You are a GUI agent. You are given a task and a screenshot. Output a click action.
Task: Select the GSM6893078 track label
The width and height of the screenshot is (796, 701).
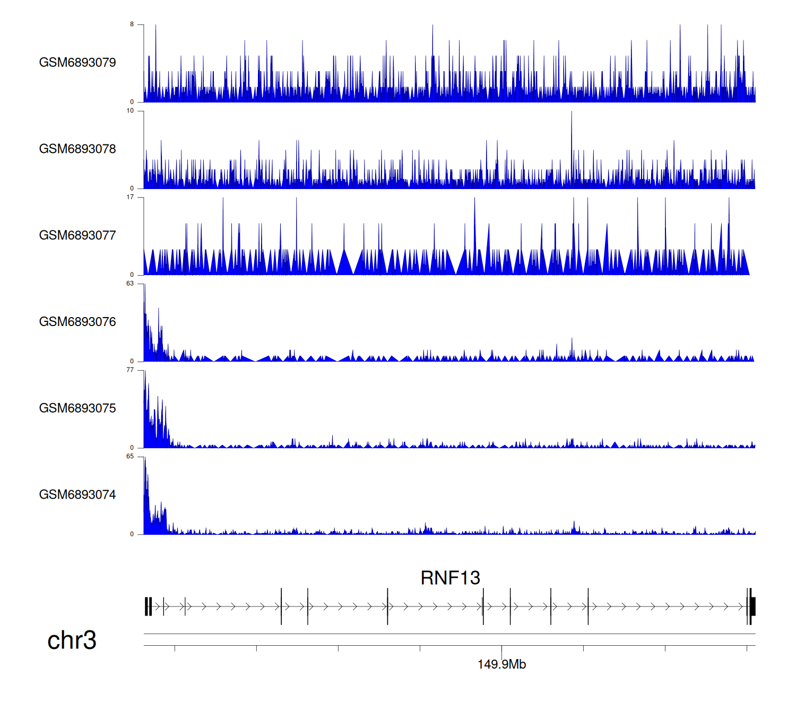[x=77, y=149]
